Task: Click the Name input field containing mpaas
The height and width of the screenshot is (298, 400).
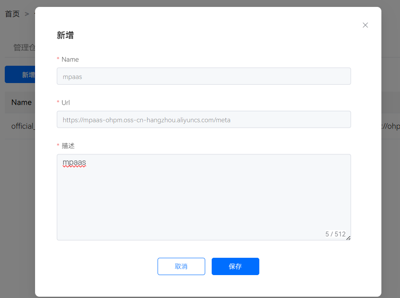Action: click(203, 76)
